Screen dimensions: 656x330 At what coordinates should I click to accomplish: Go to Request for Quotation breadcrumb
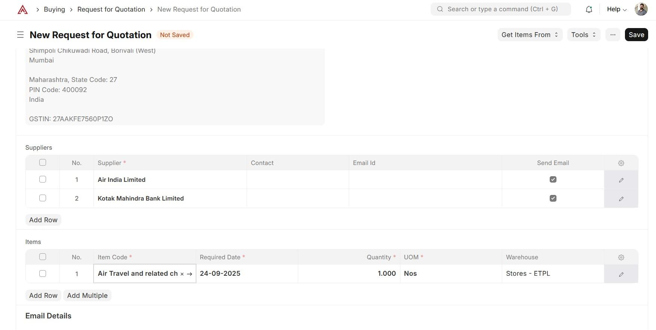coord(111,9)
